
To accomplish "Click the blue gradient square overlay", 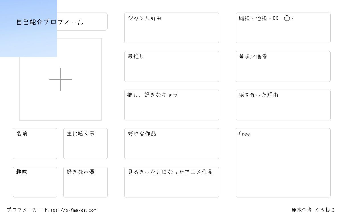I will pos(28,29).
